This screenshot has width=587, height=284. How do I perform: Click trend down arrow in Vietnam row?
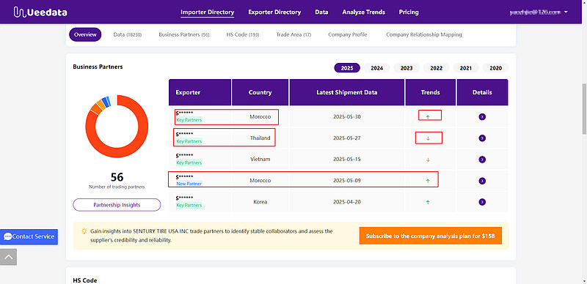click(428, 160)
